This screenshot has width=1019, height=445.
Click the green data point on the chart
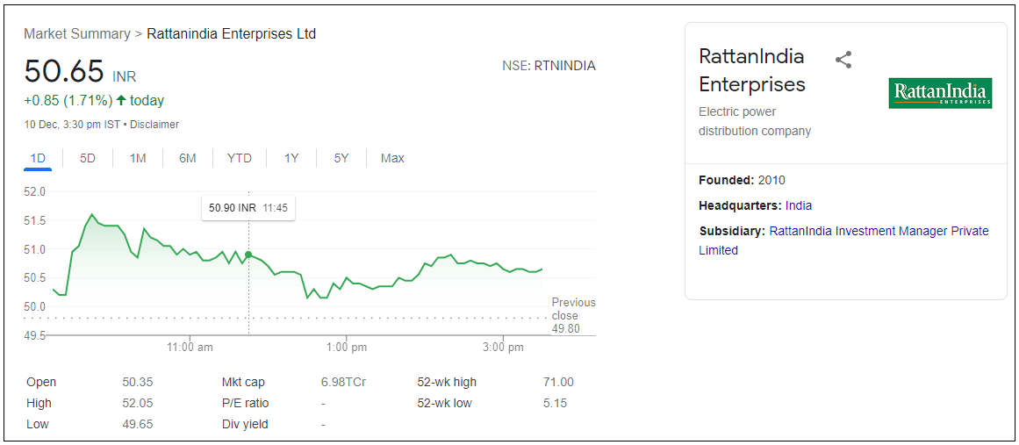coord(249,255)
